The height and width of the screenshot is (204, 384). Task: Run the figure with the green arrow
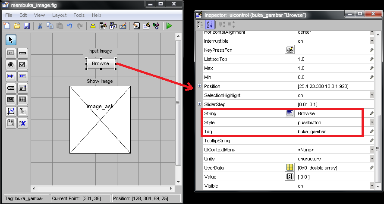point(169,26)
